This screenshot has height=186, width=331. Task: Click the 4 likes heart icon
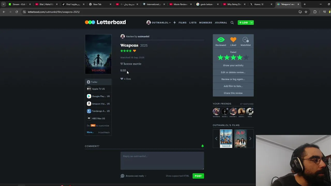click(122, 79)
